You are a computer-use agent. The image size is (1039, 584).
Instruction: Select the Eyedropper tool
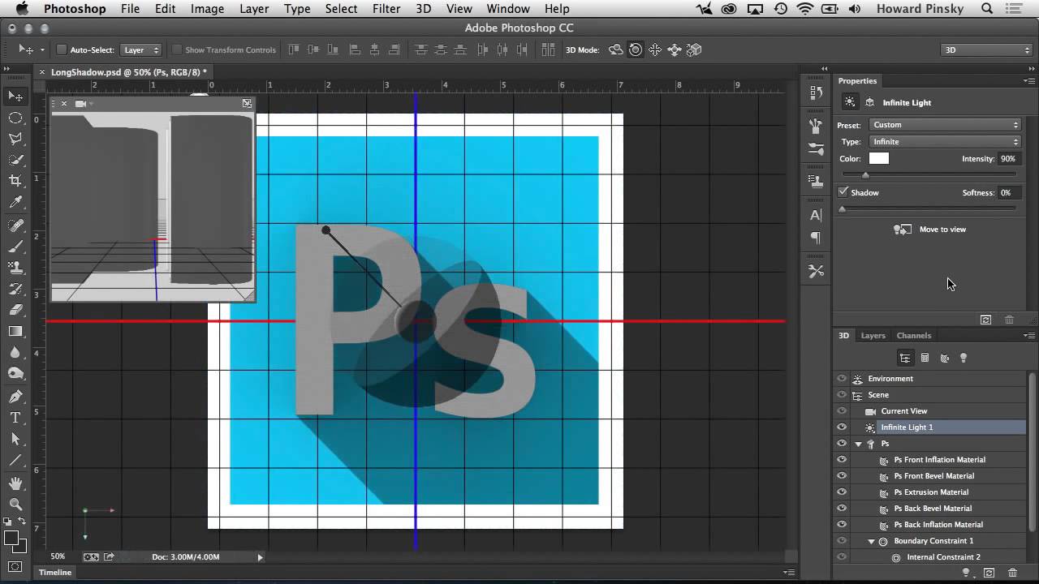(15, 203)
